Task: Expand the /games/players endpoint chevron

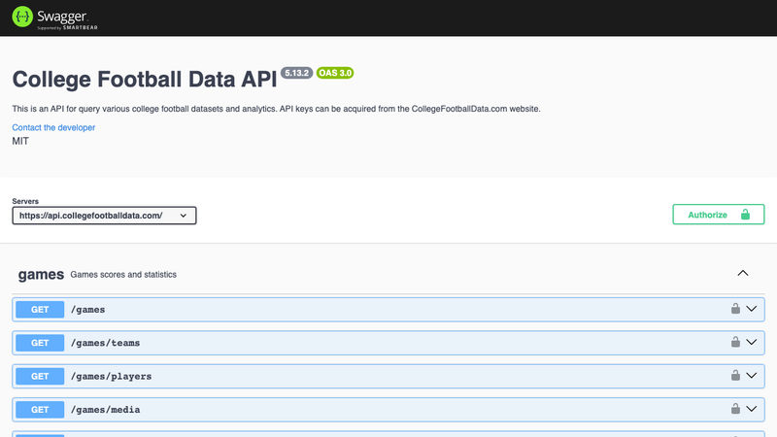Action: (x=751, y=376)
